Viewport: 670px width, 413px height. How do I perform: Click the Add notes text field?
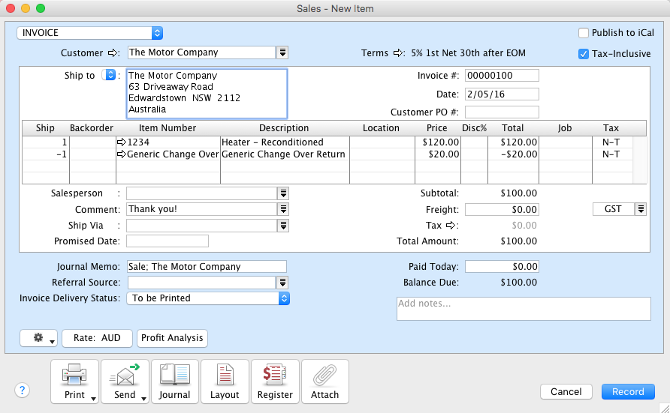[x=523, y=309]
